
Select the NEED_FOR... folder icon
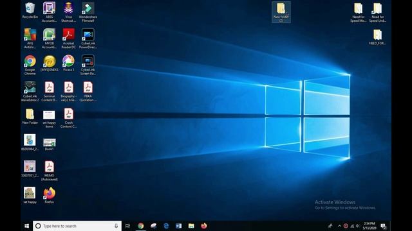pos(378,37)
